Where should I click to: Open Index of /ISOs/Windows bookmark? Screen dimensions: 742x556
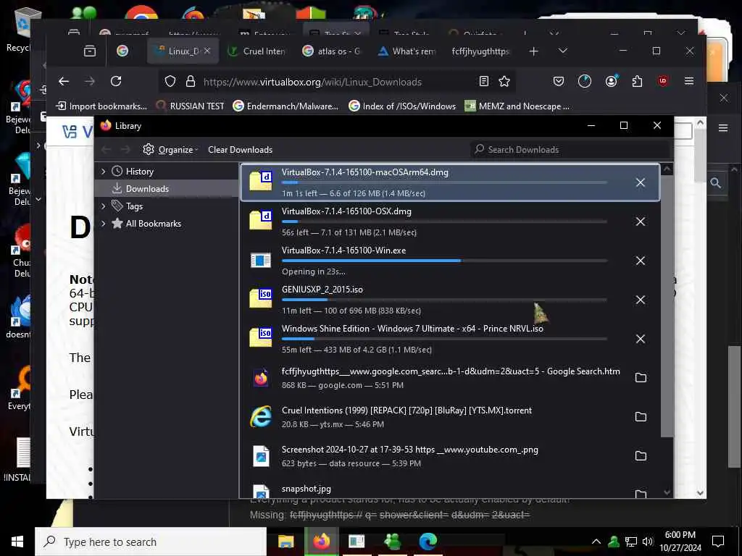tap(403, 106)
